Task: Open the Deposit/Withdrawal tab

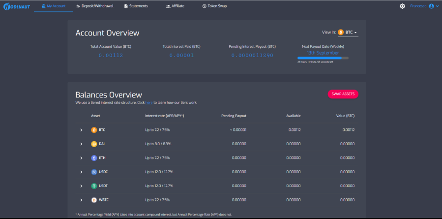Action: pyautogui.click(x=95, y=6)
